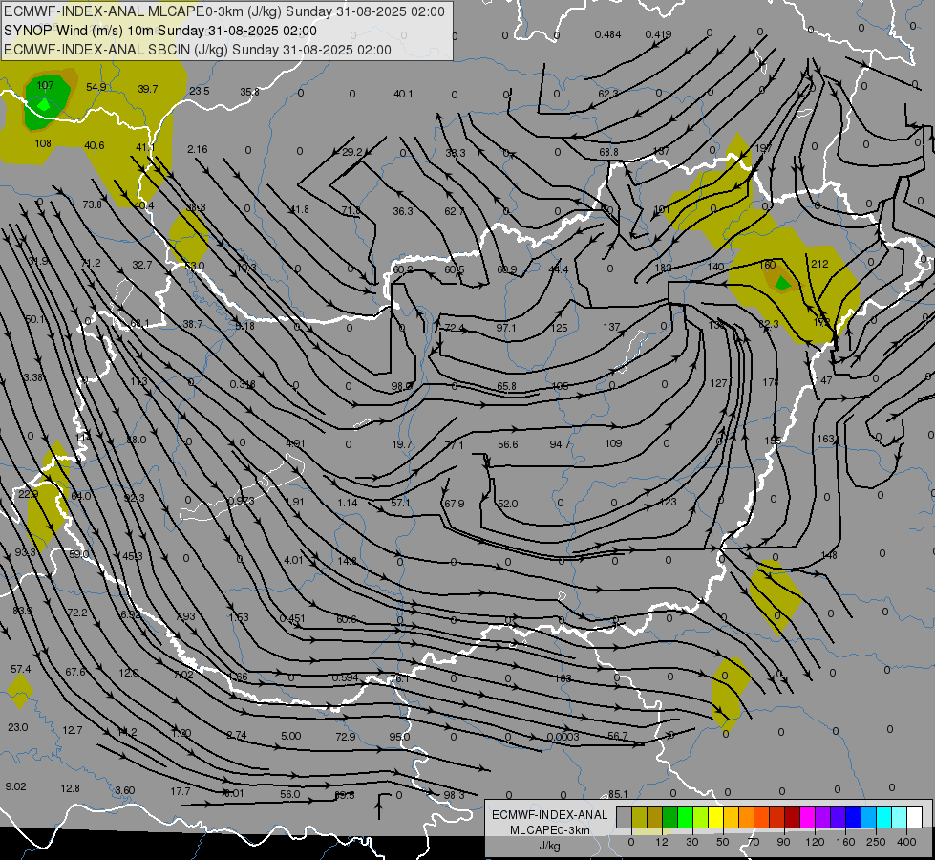This screenshot has width=935, height=860.
Task: Click the map value 9.02
Action: (x=15, y=786)
